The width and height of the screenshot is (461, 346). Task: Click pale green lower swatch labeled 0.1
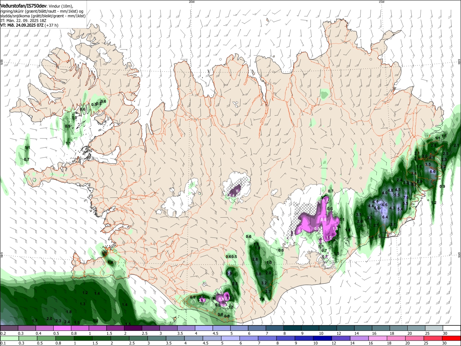click(x=9, y=338)
